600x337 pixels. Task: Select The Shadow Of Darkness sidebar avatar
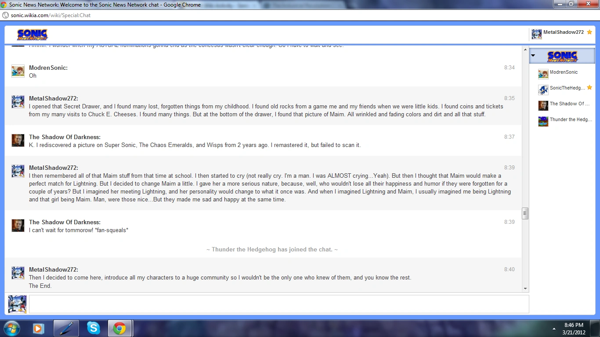tap(543, 105)
